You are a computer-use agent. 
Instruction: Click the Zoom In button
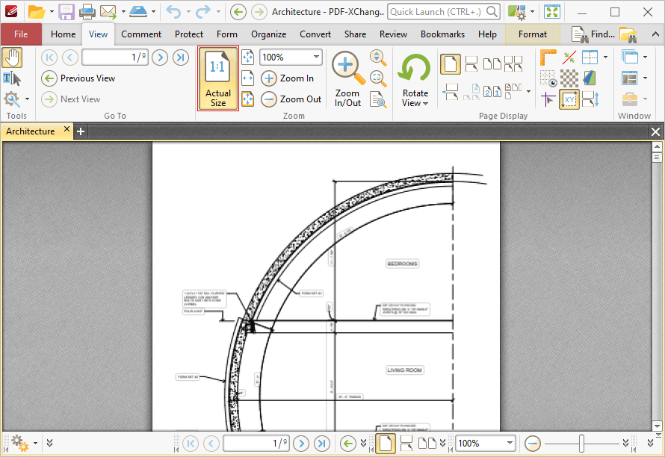(x=288, y=78)
